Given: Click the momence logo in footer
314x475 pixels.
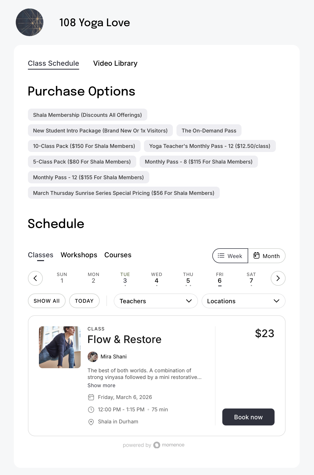Looking at the screenshot, I should point(169,445).
